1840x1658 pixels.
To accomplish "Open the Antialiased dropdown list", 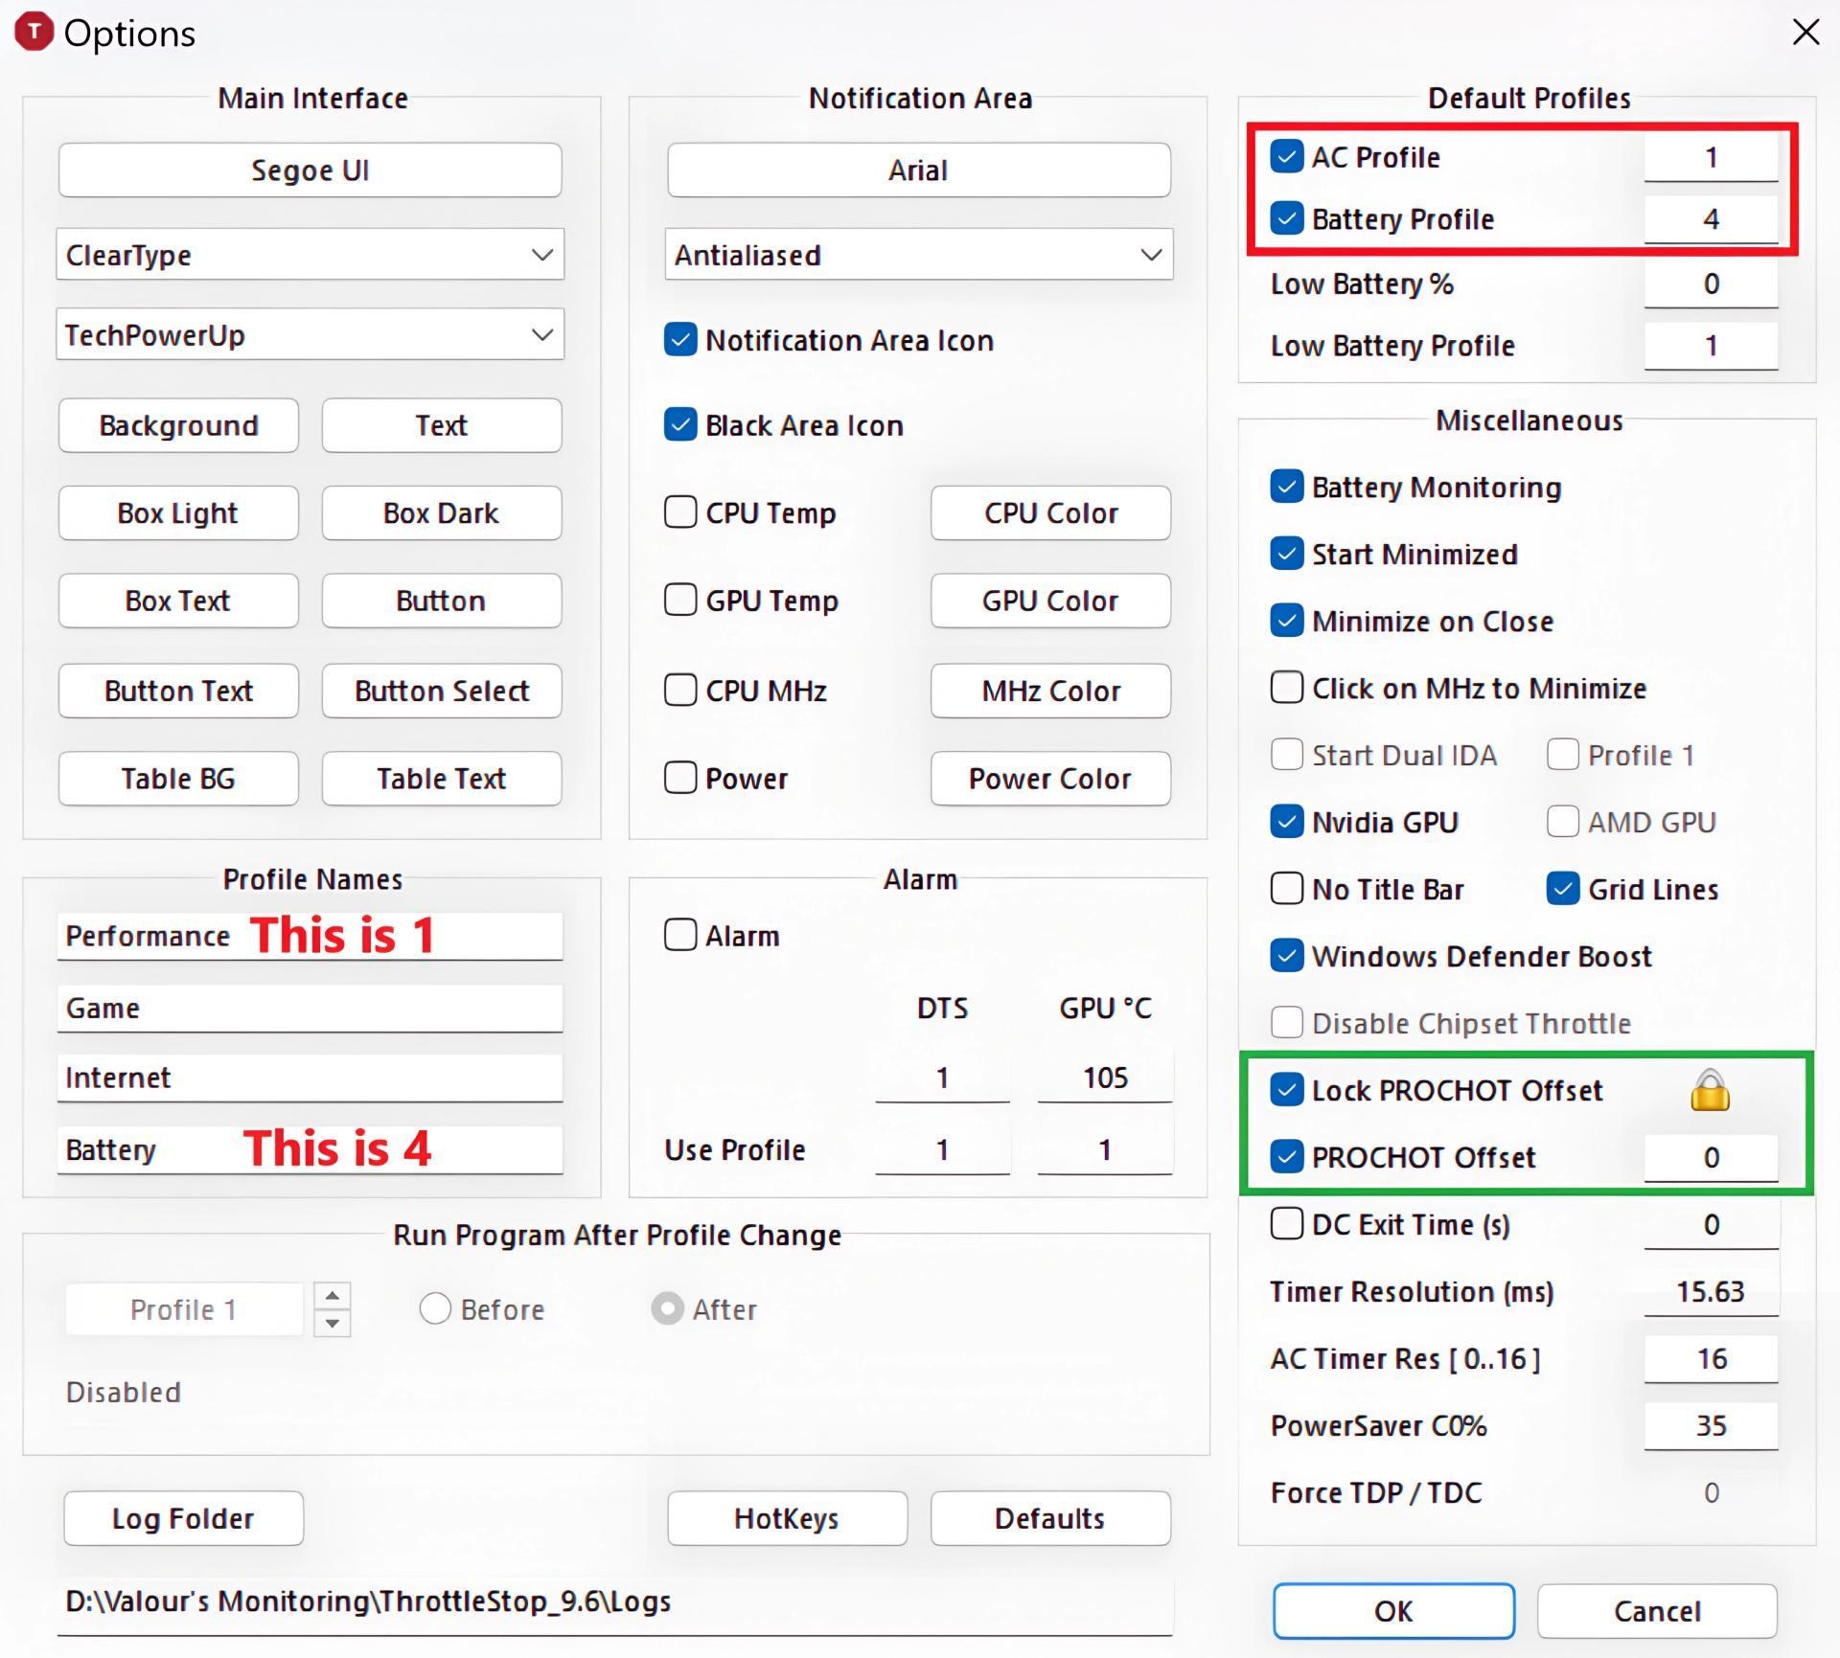I will 918,255.
